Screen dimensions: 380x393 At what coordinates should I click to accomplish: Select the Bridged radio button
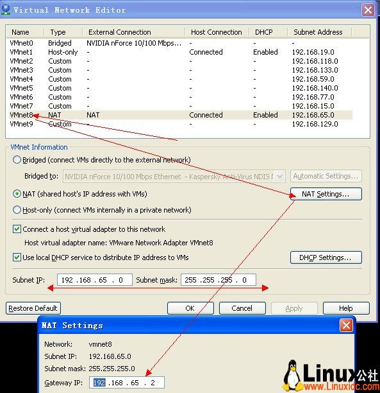tap(17, 160)
